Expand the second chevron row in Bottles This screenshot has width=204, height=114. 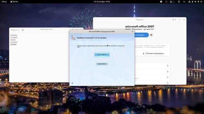(x=168, y=72)
